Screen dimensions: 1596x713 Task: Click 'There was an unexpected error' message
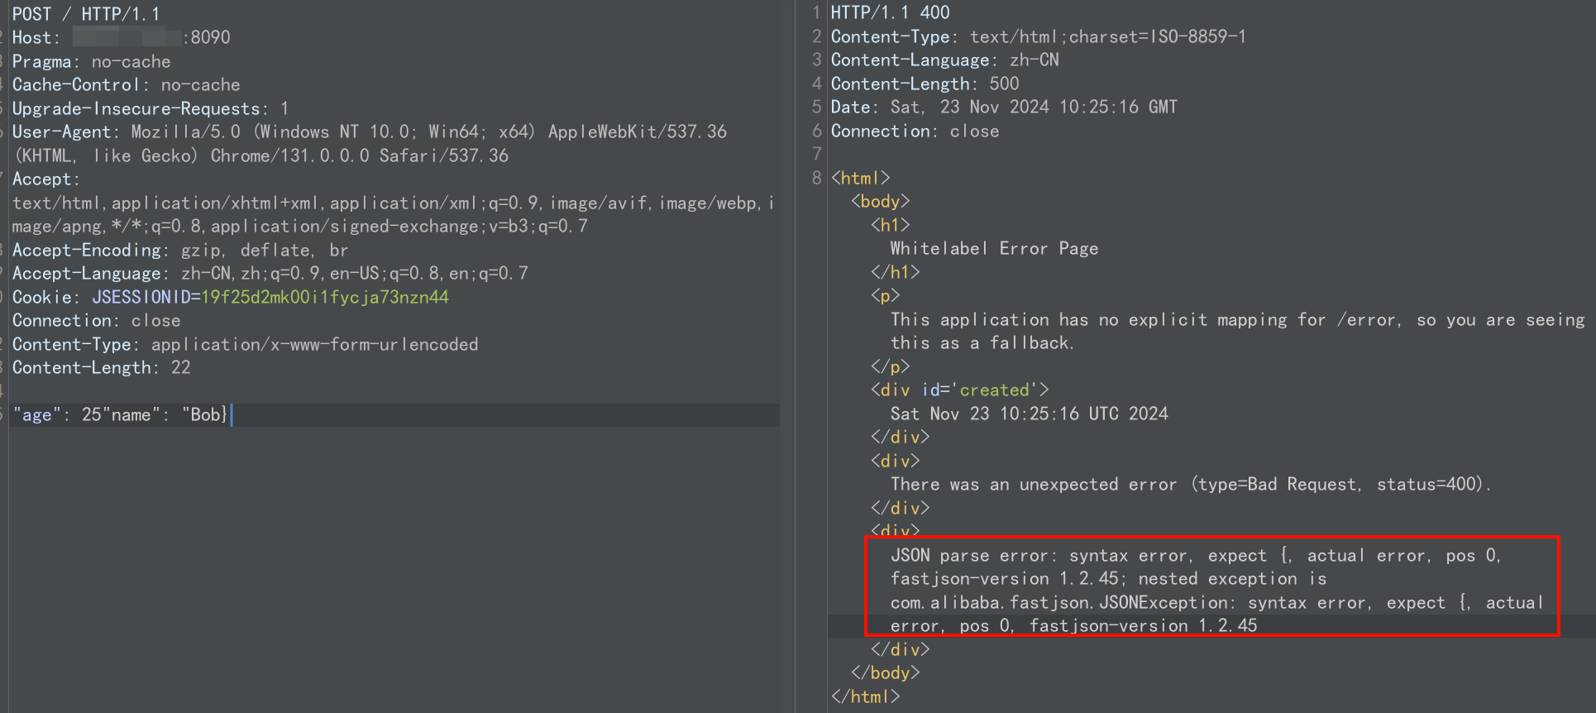point(1191,484)
